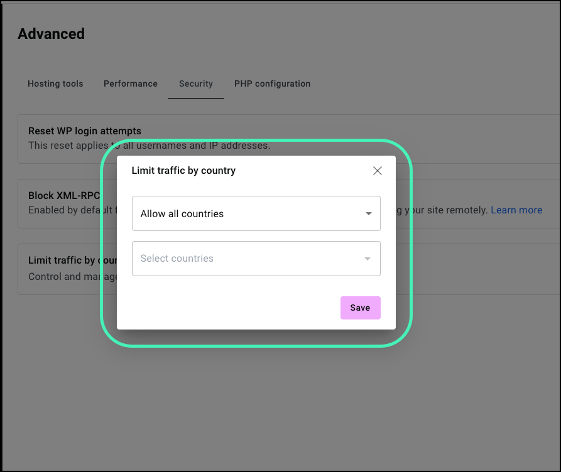Screen dimensions: 561x472
Task: Click the dialog title Limit traffic by country
Action: coord(183,171)
